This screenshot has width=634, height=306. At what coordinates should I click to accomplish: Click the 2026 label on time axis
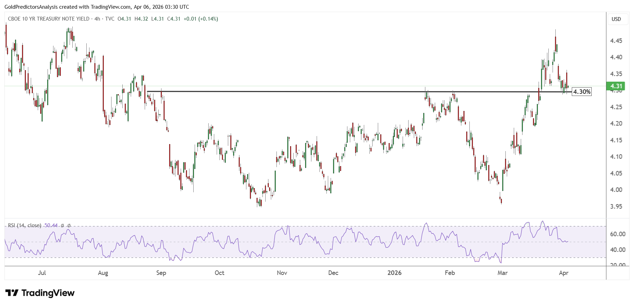(395, 273)
